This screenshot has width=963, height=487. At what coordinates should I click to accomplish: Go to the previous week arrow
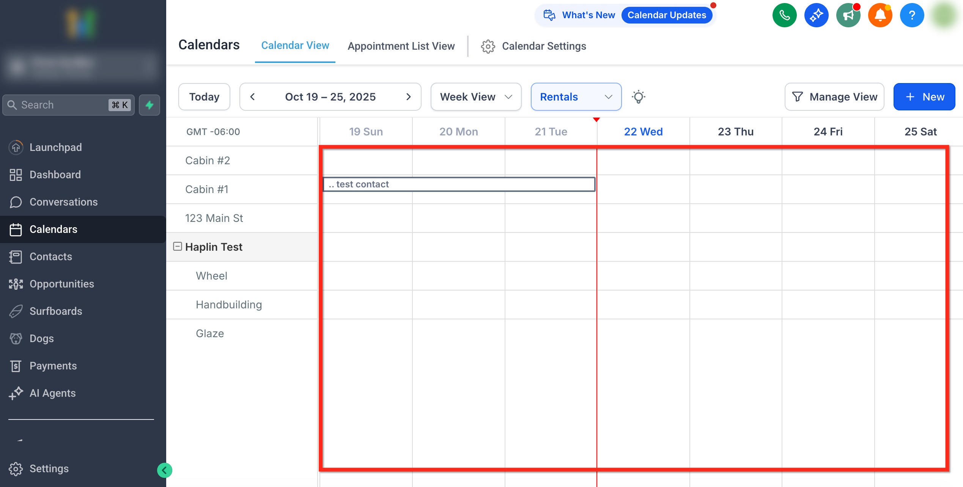pyautogui.click(x=252, y=97)
